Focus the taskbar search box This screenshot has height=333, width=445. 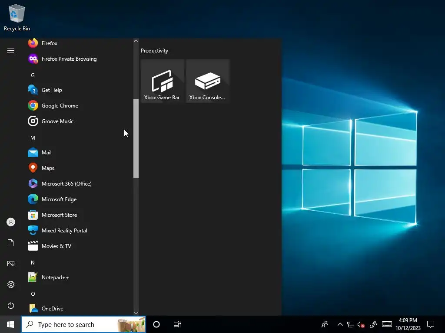coord(83,324)
